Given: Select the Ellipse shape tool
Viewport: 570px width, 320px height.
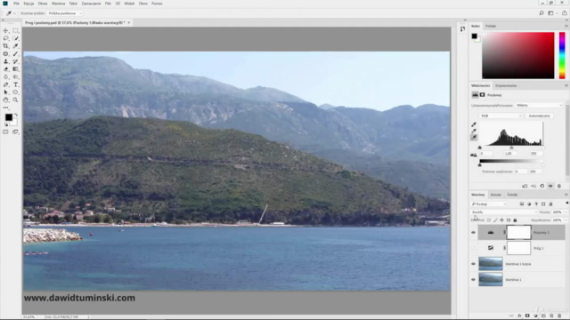Looking at the screenshot, I should [x=16, y=92].
